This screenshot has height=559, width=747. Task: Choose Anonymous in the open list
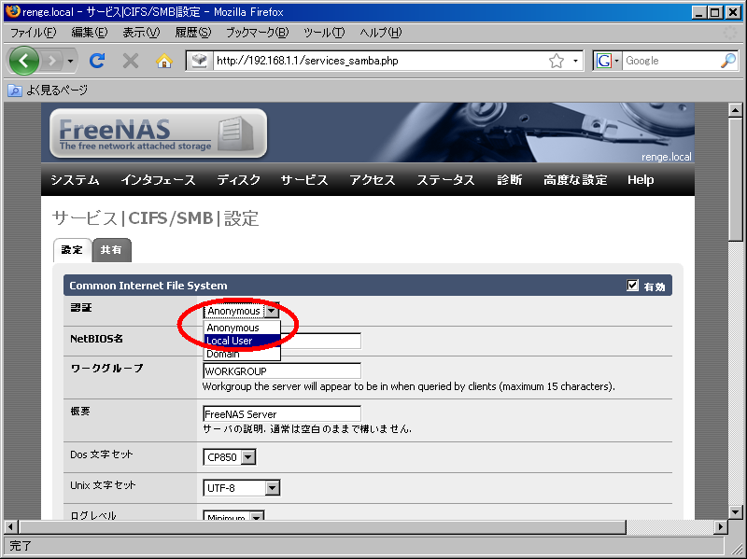(242, 328)
